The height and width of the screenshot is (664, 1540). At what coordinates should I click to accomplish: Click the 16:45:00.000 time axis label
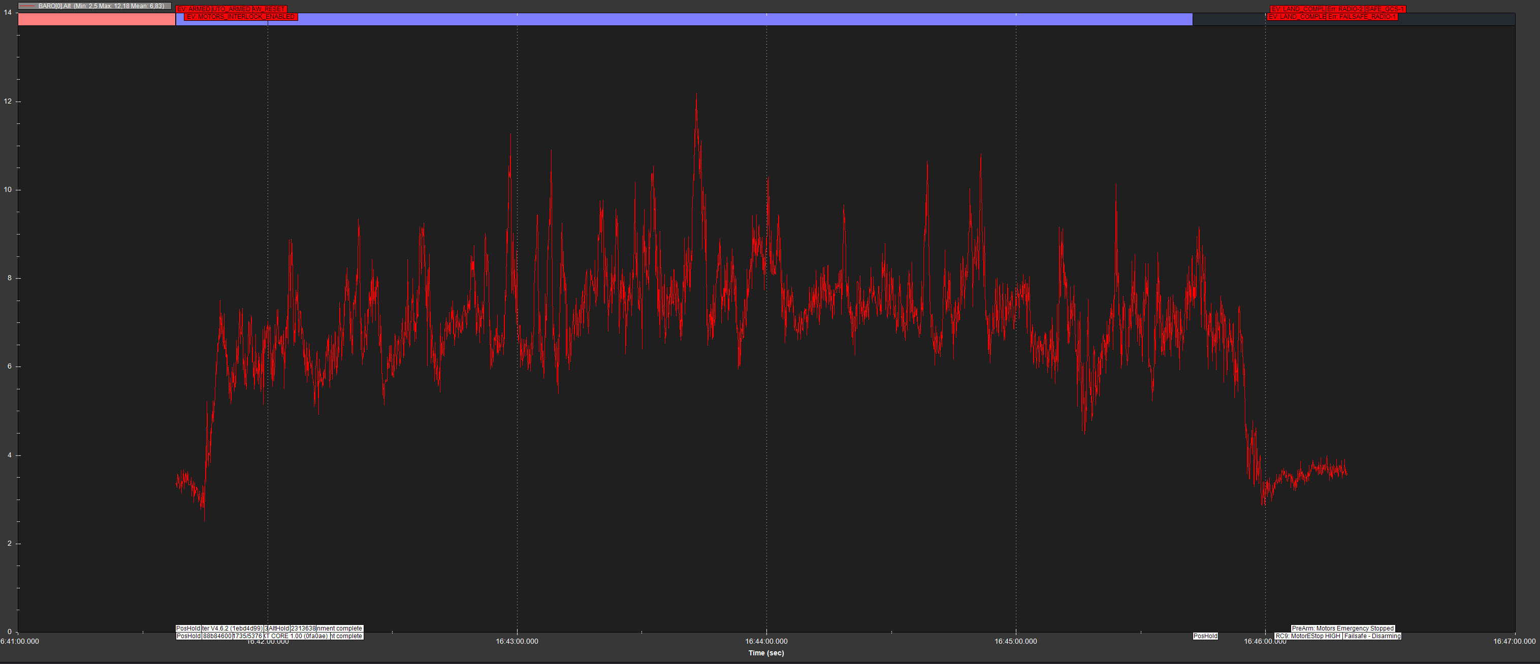point(1015,641)
